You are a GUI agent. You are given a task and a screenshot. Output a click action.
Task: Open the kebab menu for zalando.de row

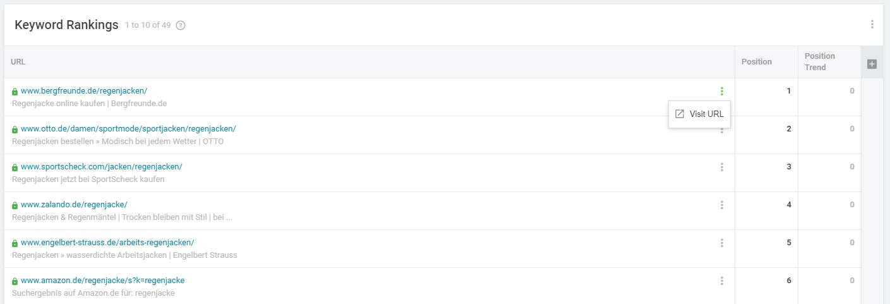tap(721, 205)
